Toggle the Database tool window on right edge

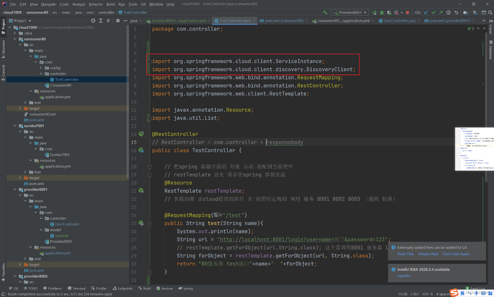point(491,50)
